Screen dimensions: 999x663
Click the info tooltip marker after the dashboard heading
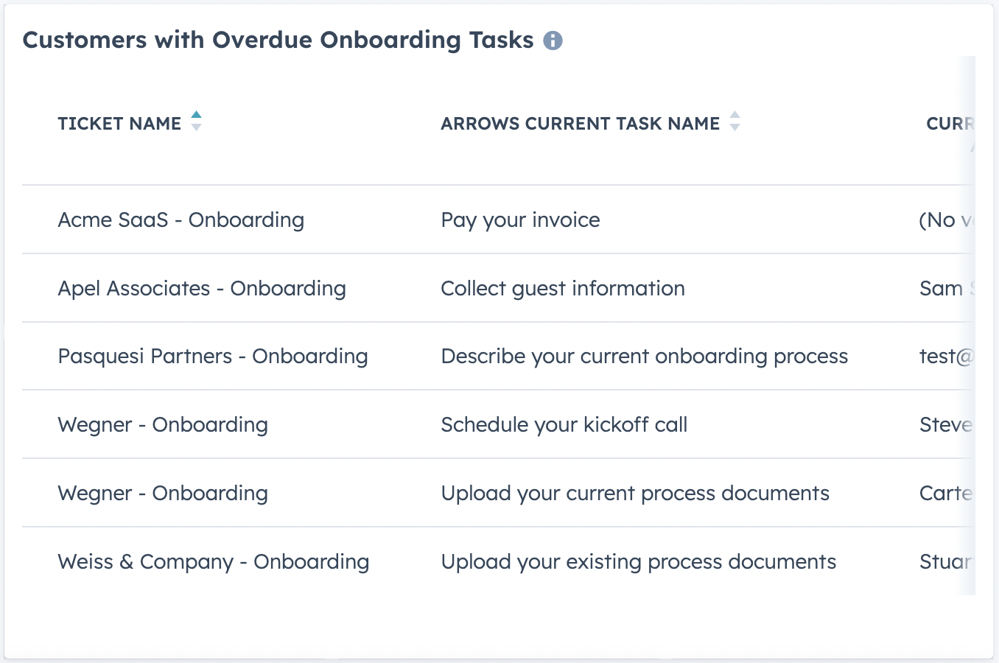coord(553,41)
